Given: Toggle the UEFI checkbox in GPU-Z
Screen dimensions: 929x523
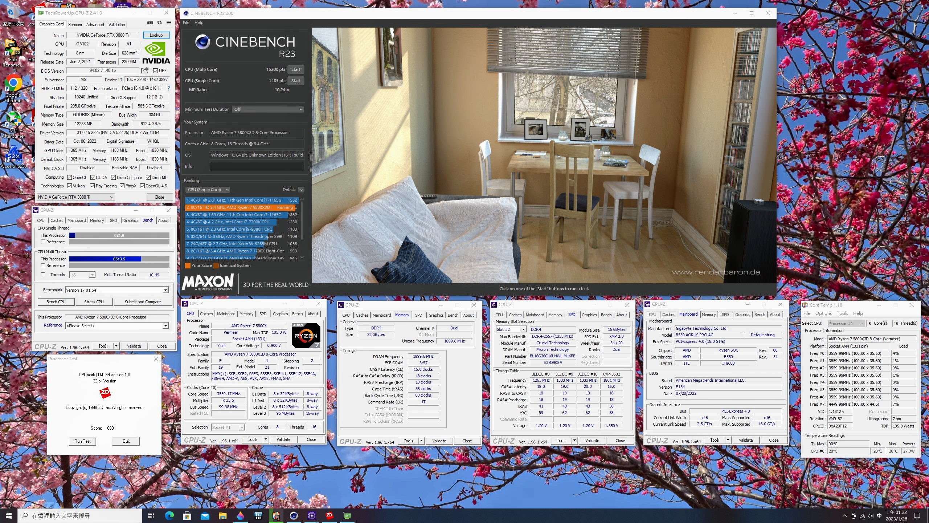Looking at the screenshot, I should point(155,71).
